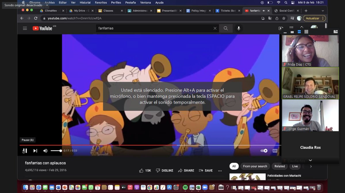The image size is (345, 193).
Task: Switch to Tickets tab
Action: tap(228, 11)
